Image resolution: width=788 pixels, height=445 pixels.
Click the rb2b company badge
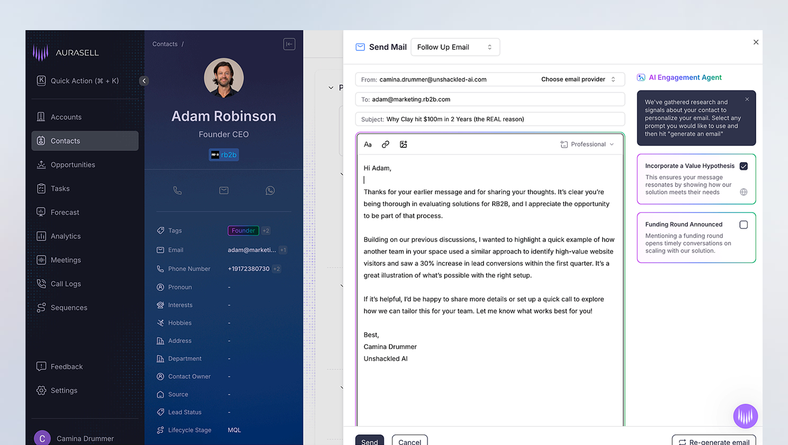point(223,155)
